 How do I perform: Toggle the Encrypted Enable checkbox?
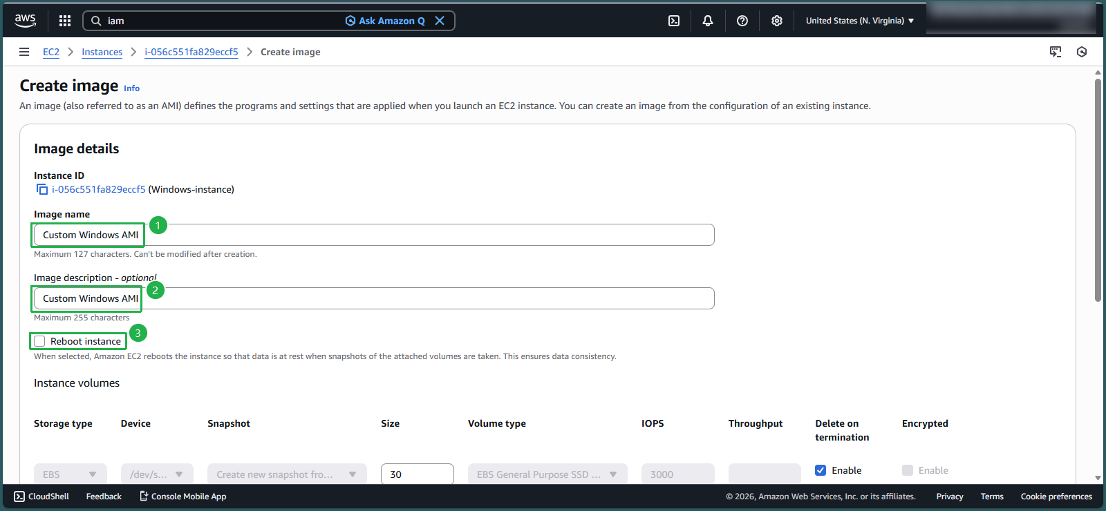point(908,470)
